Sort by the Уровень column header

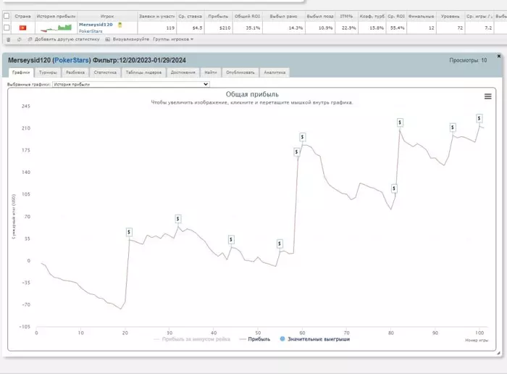tap(450, 16)
